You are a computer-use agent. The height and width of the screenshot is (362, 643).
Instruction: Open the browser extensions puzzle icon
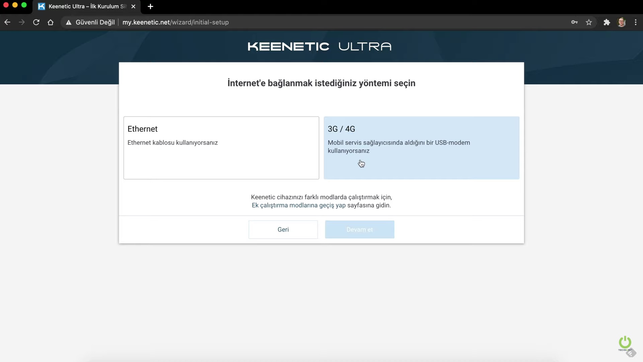(606, 22)
